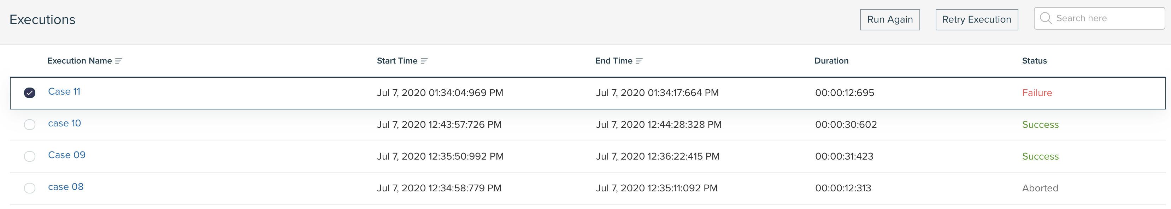Select the case 08 row checkbox
Screen dimensions: 1171x209
click(30, 188)
